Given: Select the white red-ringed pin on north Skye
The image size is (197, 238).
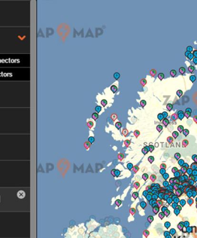Looking at the screenshot, I should pos(114,118).
